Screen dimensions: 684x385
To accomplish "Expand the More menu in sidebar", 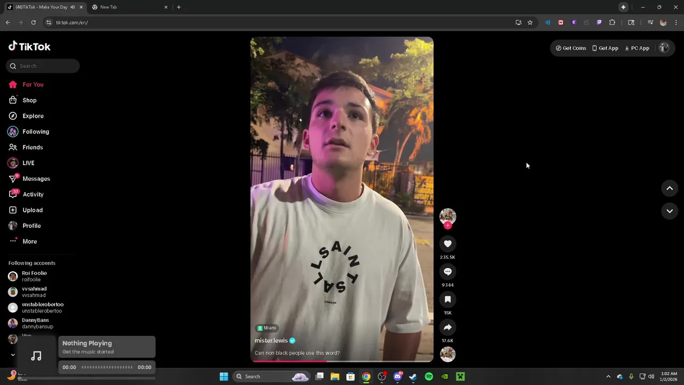I will pyautogui.click(x=23, y=241).
